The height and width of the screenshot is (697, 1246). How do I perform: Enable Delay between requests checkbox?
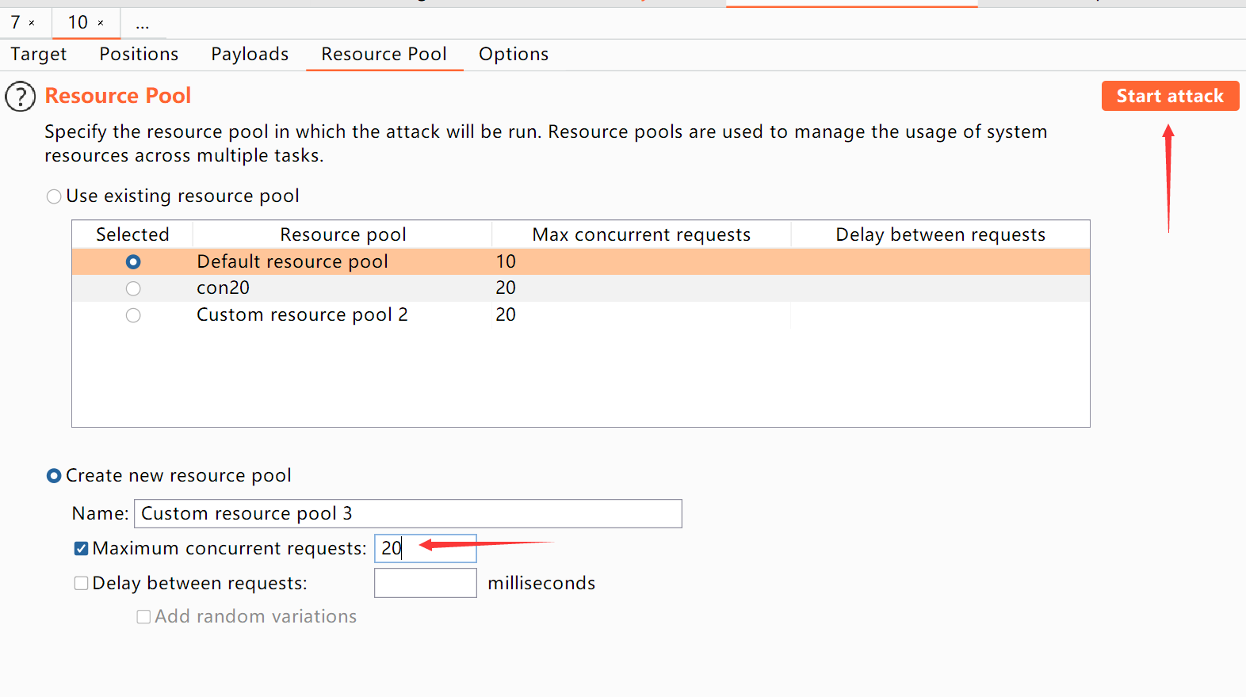tap(81, 584)
